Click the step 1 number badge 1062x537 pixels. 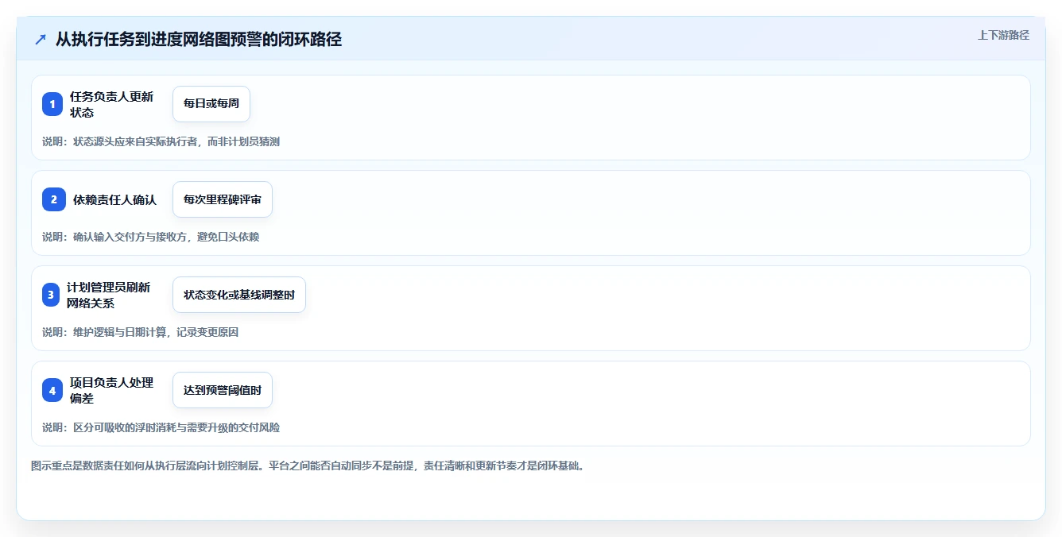pyautogui.click(x=52, y=104)
